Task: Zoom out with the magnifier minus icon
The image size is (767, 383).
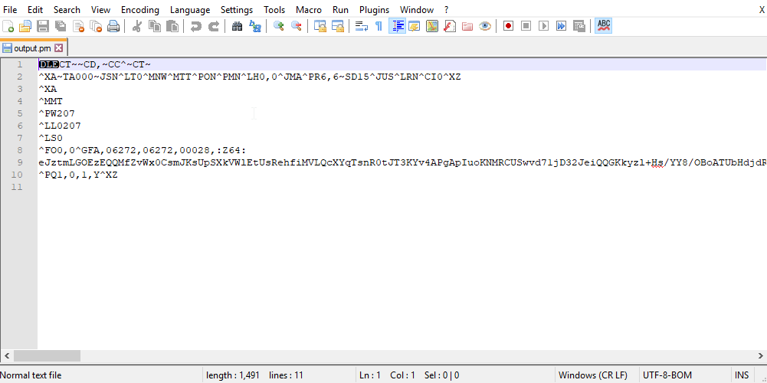Action: click(297, 26)
